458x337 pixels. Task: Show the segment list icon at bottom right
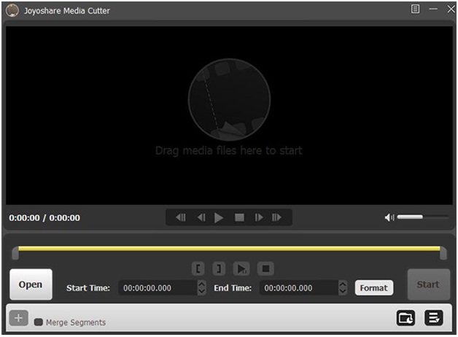click(x=434, y=318)
